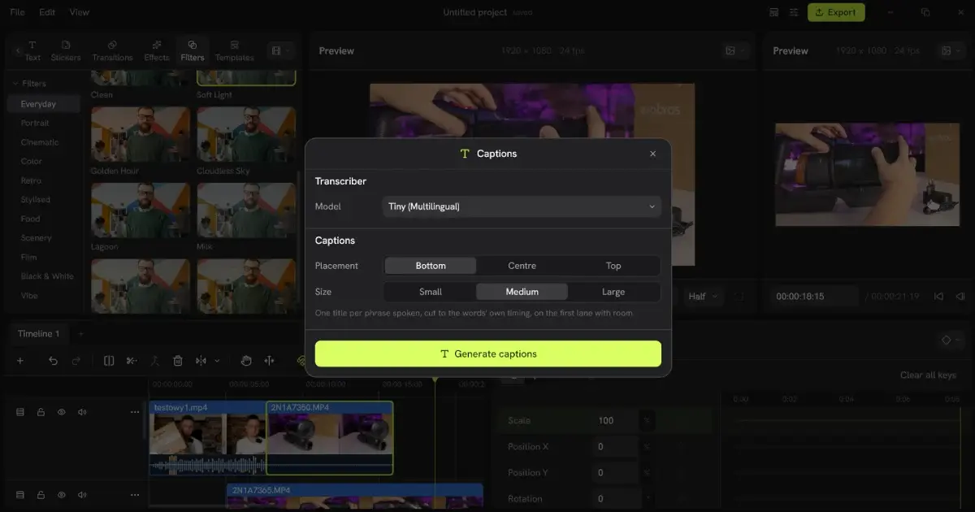Select the Black & White filter category
Image resolution: width=975 pixels, height=512 pixels.
click(46, 276)
